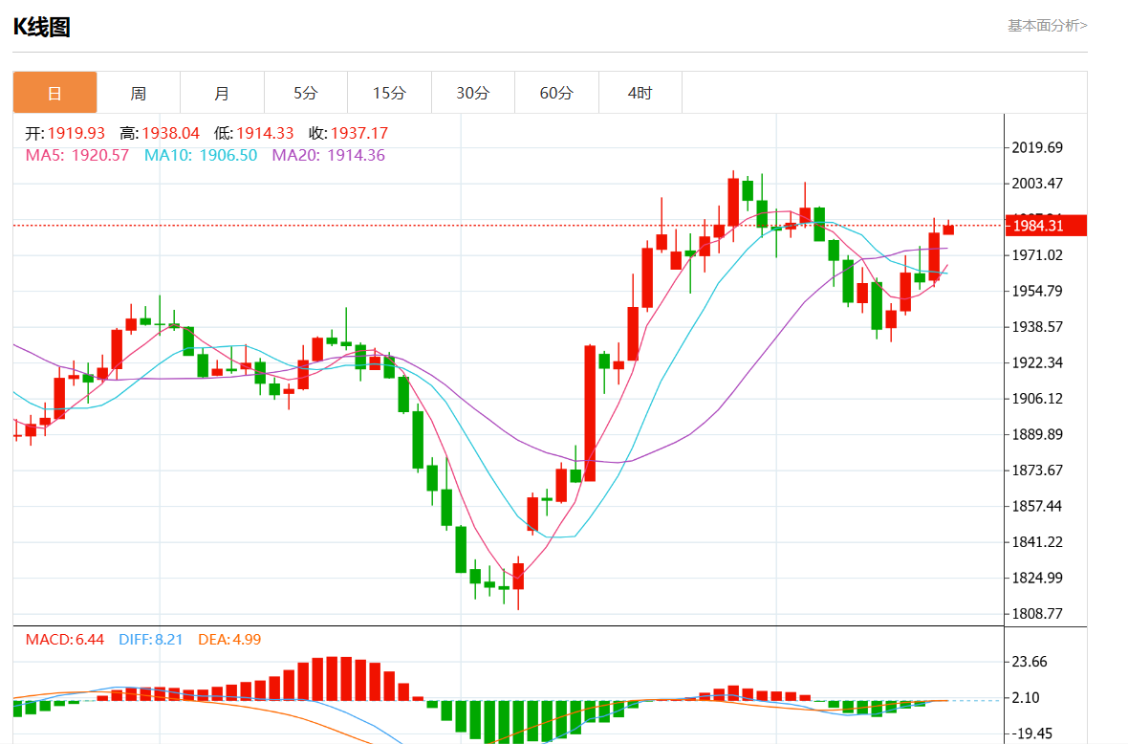This screenshot has width=1128, height=744.
Task: Click the 2019.69 price axis label
Action: (1037, 147)
